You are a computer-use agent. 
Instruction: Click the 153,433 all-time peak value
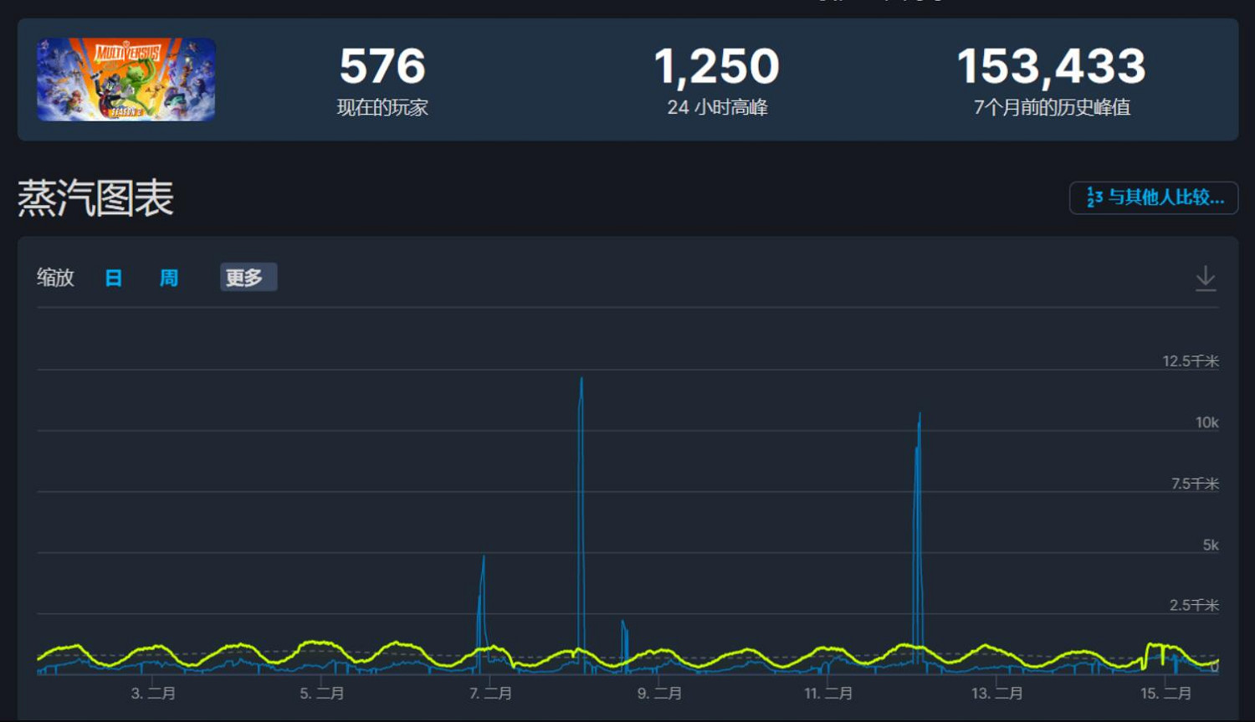tap(1052, 67)
